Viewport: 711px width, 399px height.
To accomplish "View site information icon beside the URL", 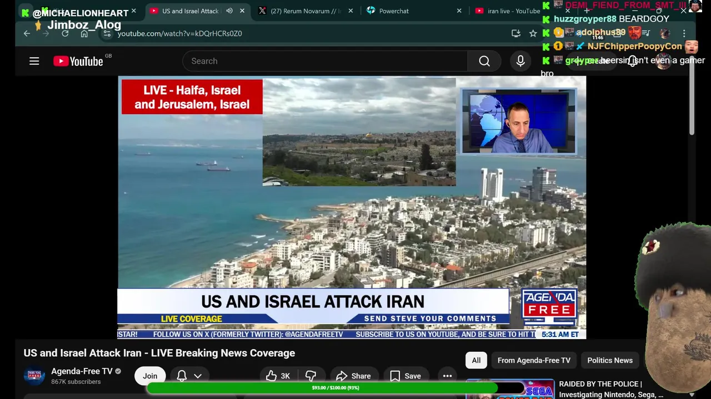I will tap(107, 33).
